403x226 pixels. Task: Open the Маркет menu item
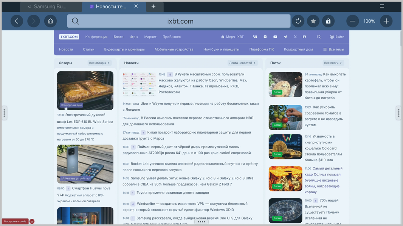150,37
